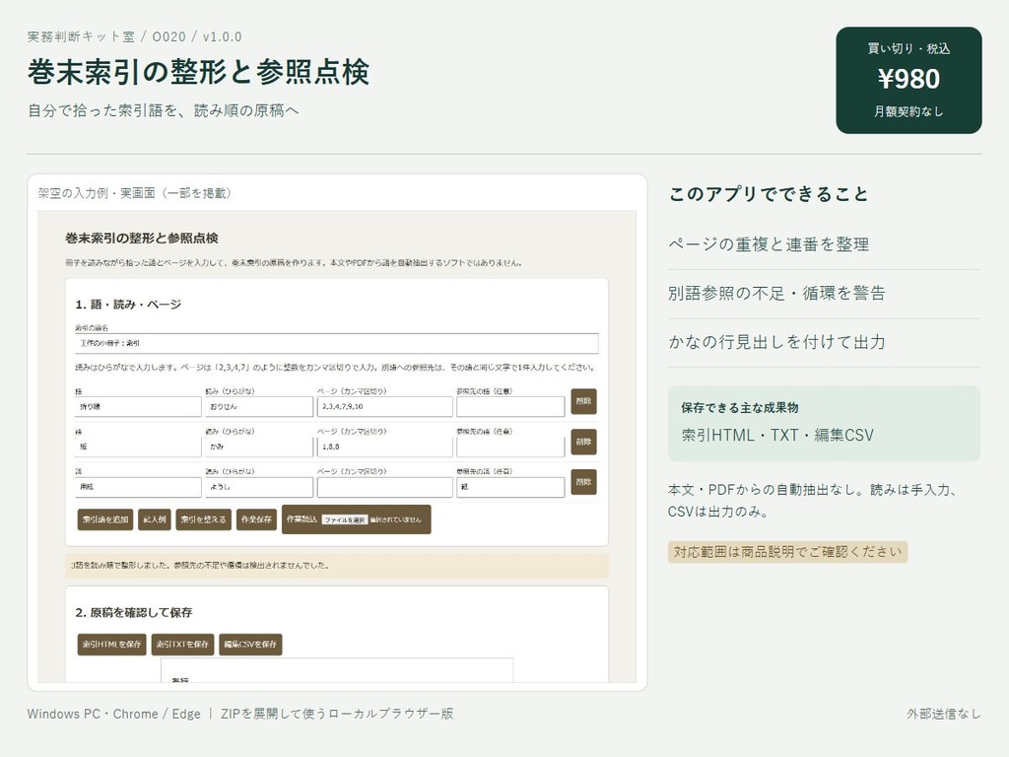This screenshot has height=757, width=1009.
Task: Click 索引TXTを保存 button
Action: (x=182, y=645)
